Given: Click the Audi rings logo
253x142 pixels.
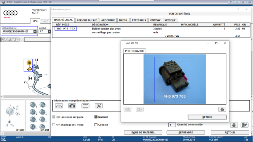Looking at the screenshot, I should pos(10,13).
